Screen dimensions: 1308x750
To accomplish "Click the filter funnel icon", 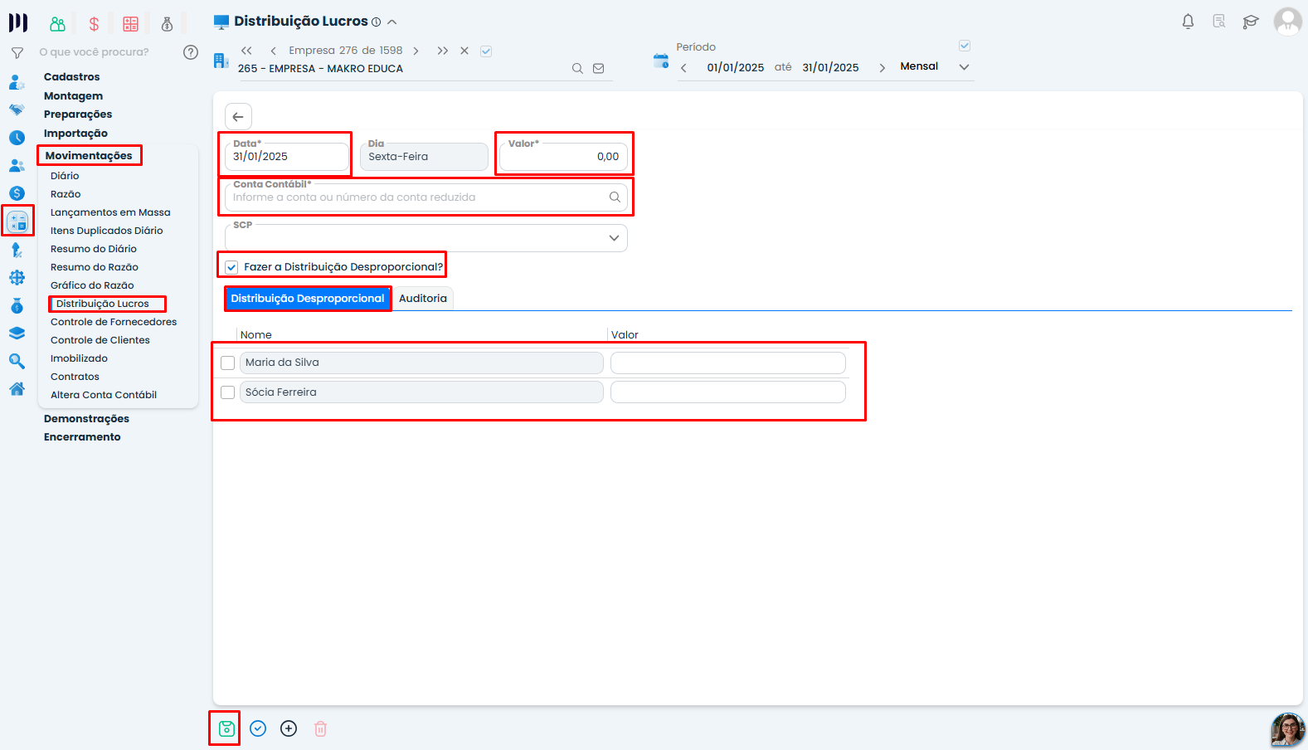I will tap(17, 53).
